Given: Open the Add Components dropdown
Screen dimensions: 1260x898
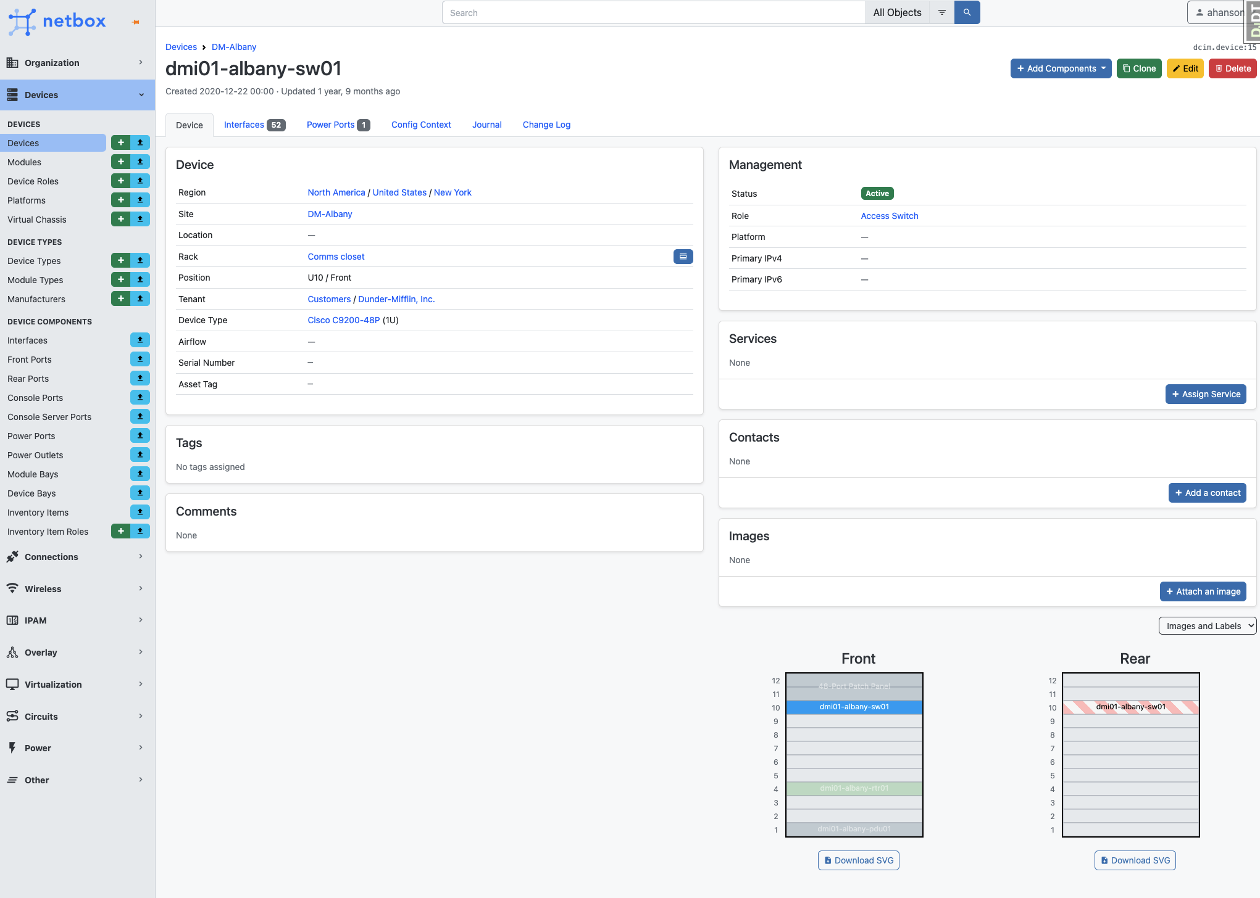Looking at the screenshot, I should [x=1061, y=68].
